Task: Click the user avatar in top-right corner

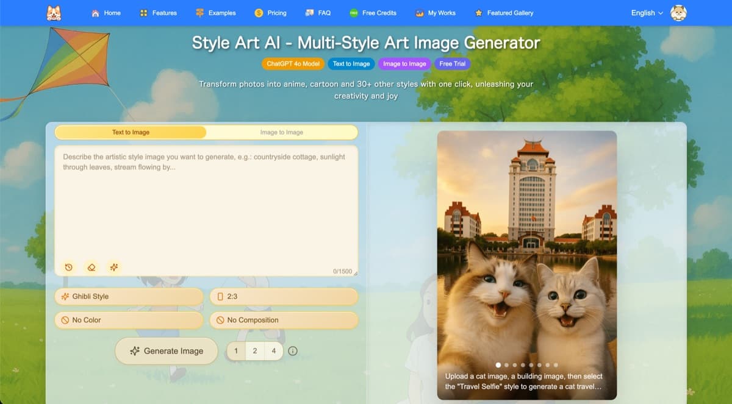Action: click(x=679, y=12)
